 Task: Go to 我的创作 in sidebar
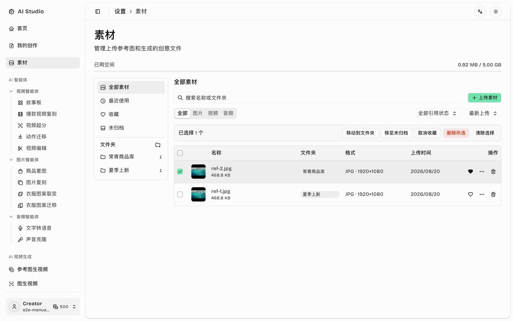point(43,46)
